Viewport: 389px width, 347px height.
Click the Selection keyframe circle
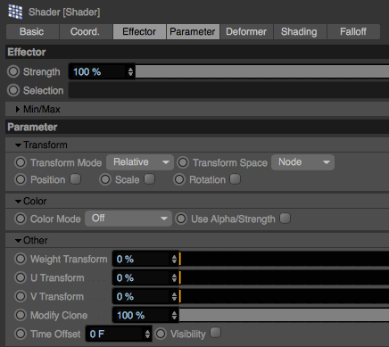point(13,90)
